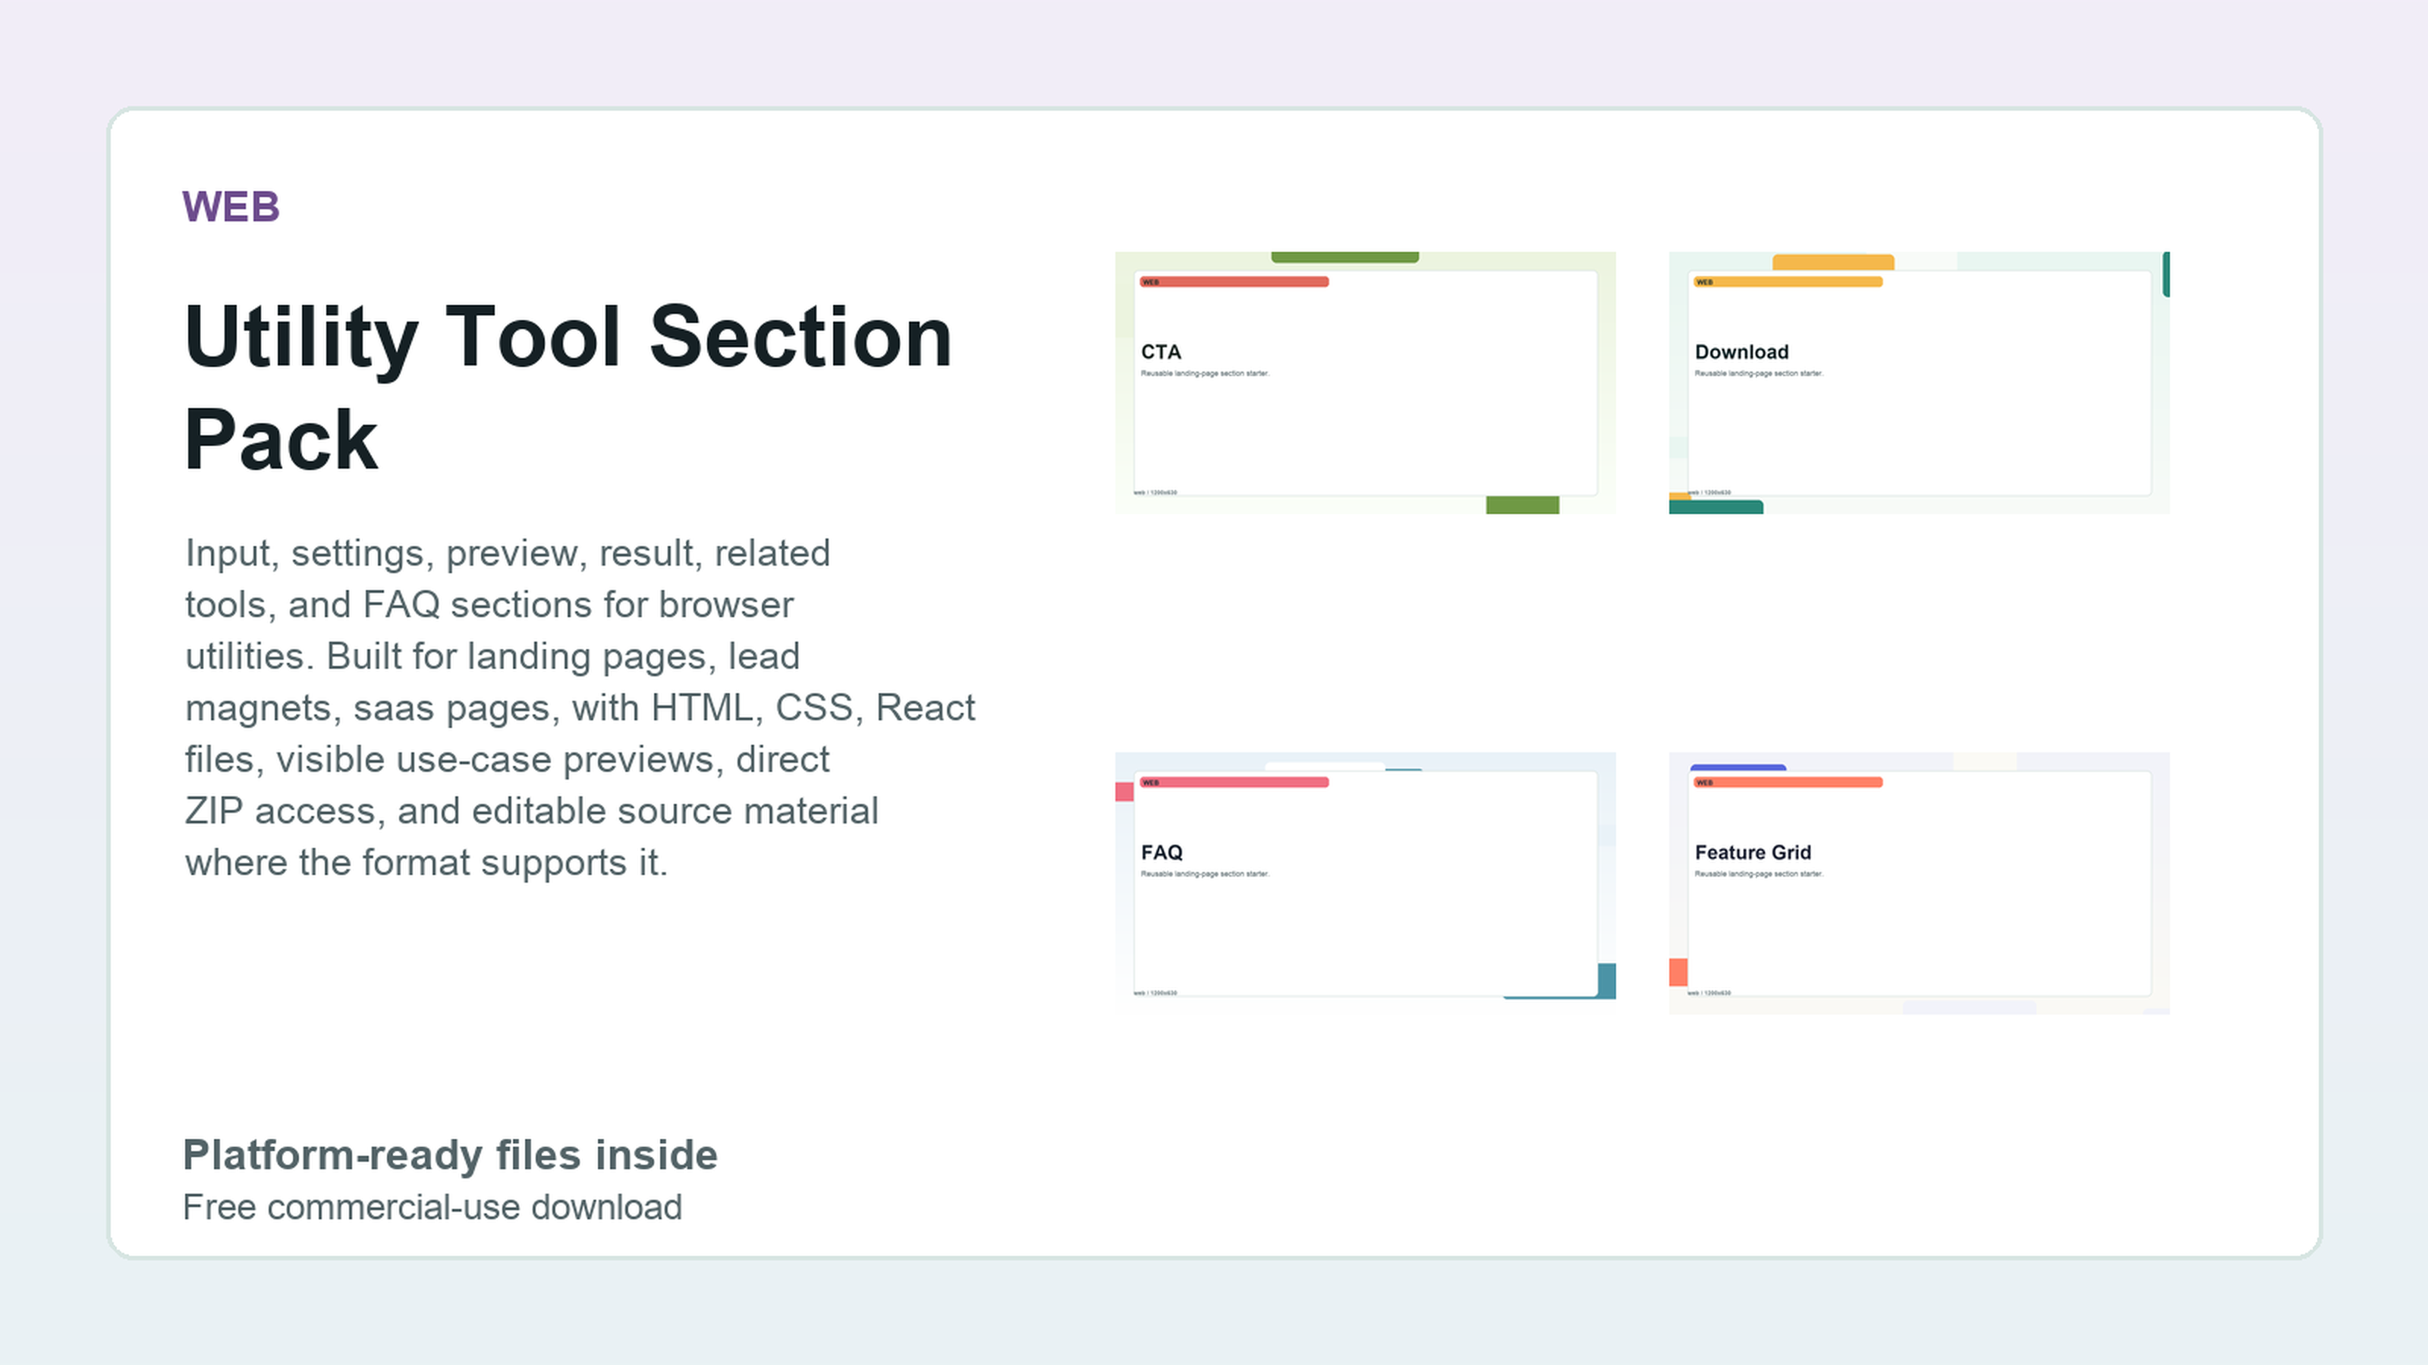Image resolution: width=2428 pixels, height=1365 pixels.
Task: Open the Feature Grid section preview thumbnail
Action: [x=1919, y=883]
